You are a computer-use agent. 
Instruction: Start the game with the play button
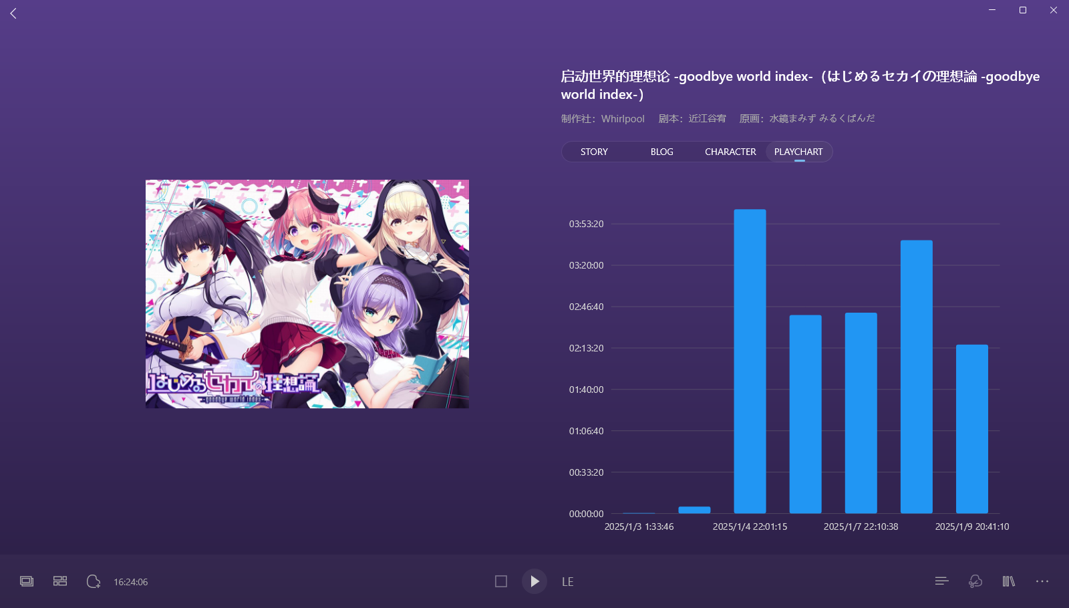(x=534, y=581)
